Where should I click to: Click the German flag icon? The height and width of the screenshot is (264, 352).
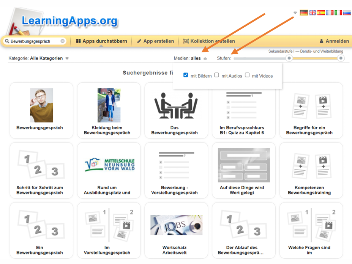tap(304, 13)
